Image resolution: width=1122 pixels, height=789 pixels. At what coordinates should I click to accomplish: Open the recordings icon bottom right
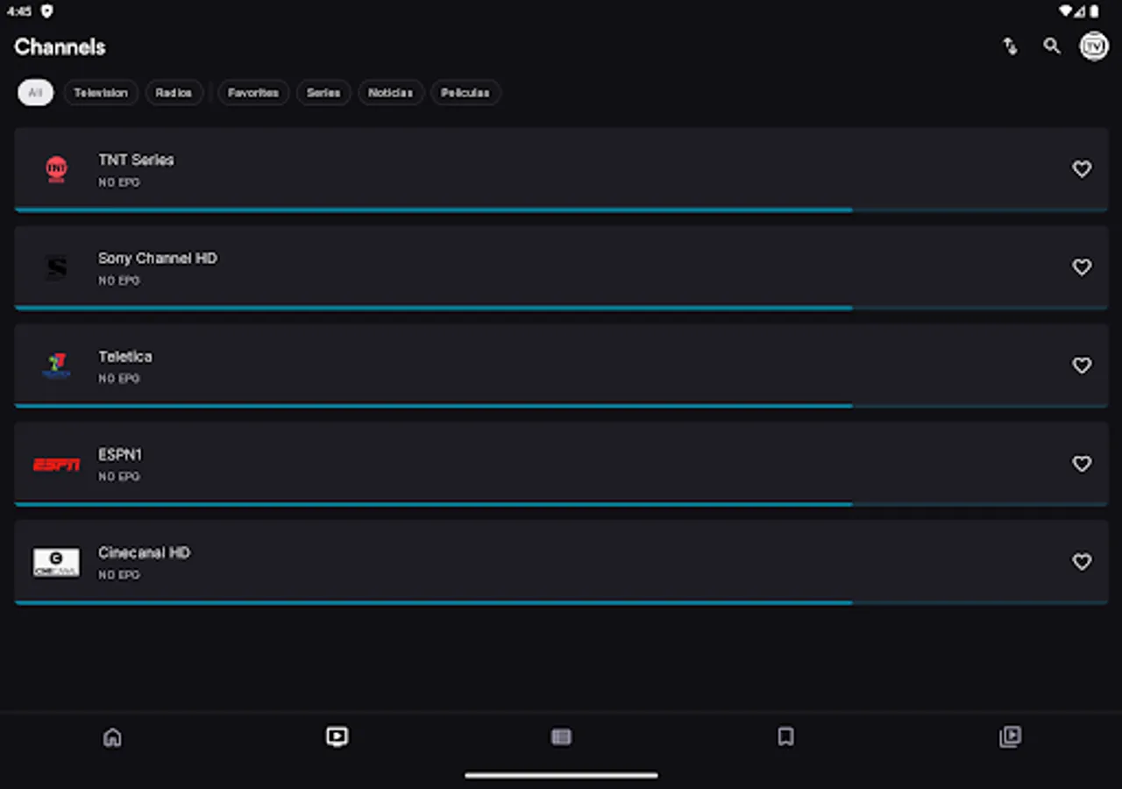[1010, 737]
